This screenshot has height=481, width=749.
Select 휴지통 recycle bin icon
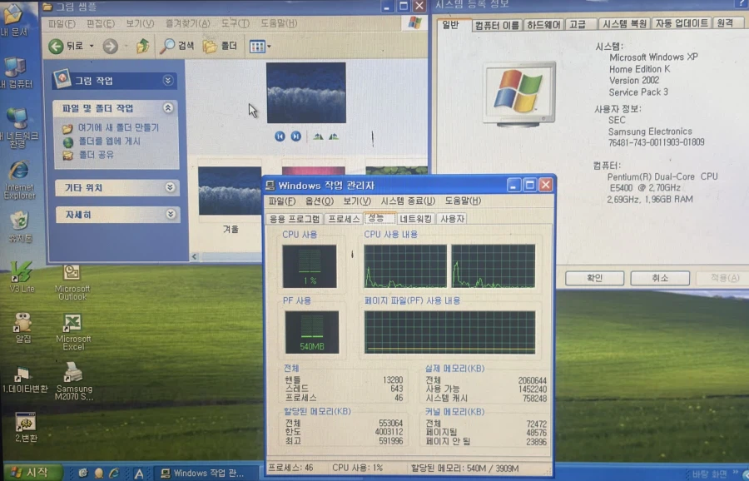20,227
